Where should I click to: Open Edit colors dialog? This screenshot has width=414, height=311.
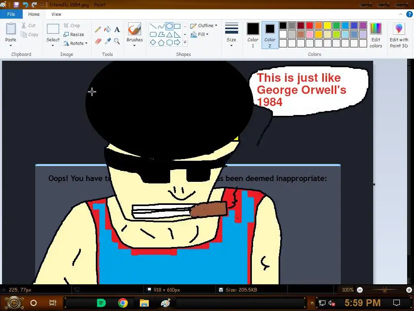click(x=376, y=35)
